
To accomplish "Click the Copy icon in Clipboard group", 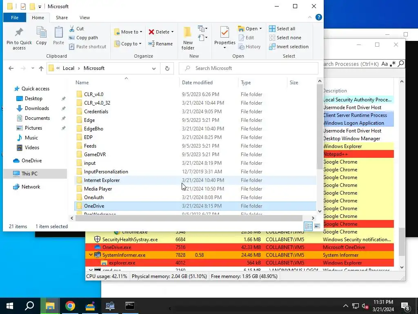I will pyautogui.click(x=41, y=36).
